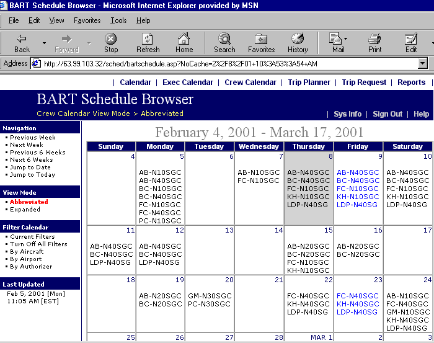Screen dimensions: 434x343
Task: Filter calendar By Authorizer
Action: click(x=31, y=267)
